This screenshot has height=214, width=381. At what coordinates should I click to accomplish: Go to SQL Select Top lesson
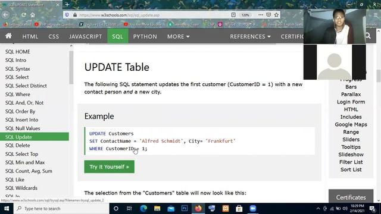[x=21, y=154]
